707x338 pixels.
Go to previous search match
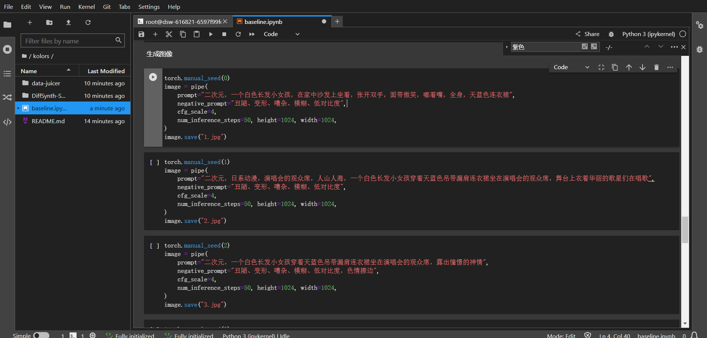click(x=647, y=47)
